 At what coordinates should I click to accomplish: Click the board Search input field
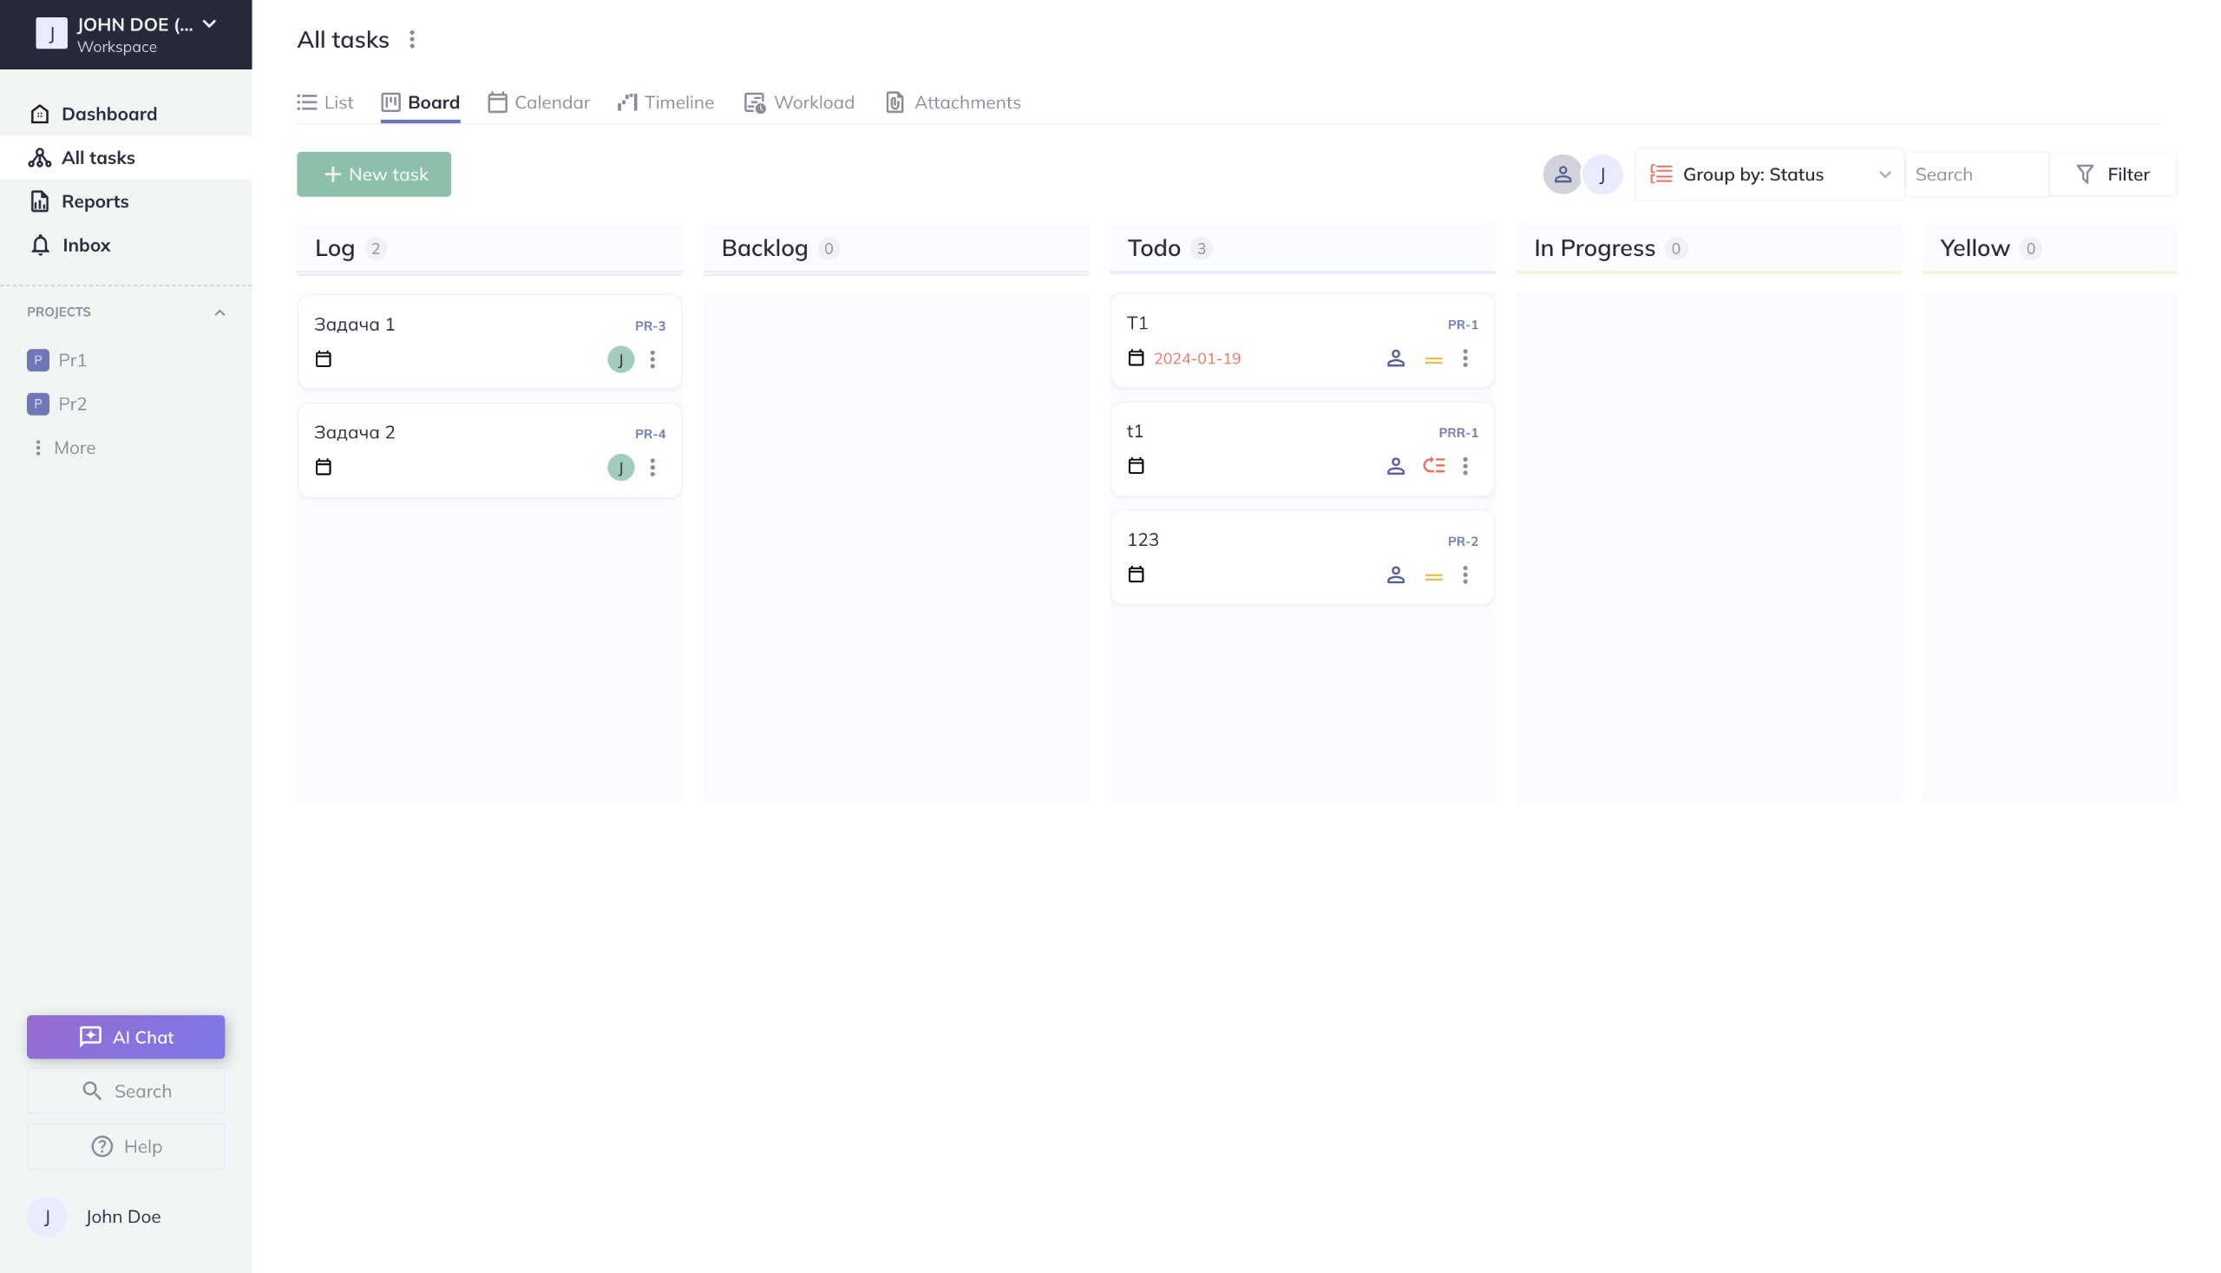click(1977, 175)
